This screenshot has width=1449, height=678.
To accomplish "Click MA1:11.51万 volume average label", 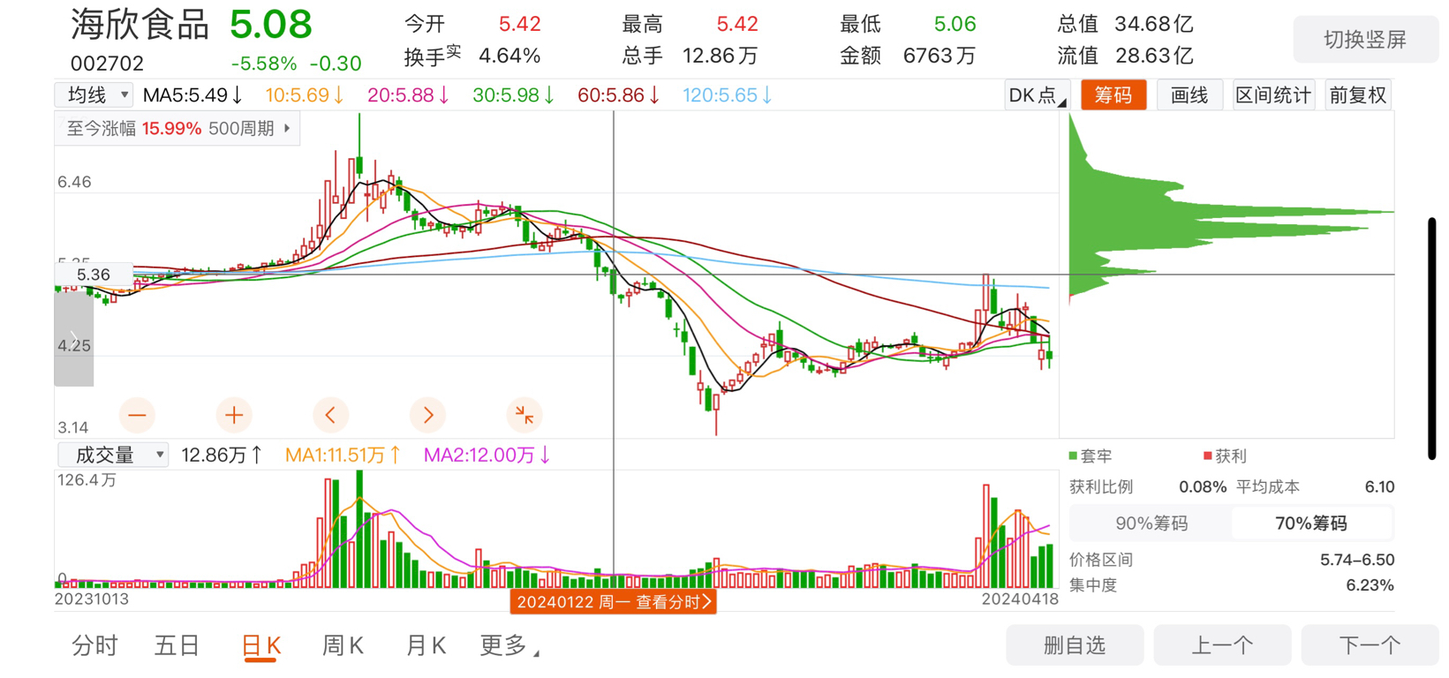I will (x=343, y=456).
